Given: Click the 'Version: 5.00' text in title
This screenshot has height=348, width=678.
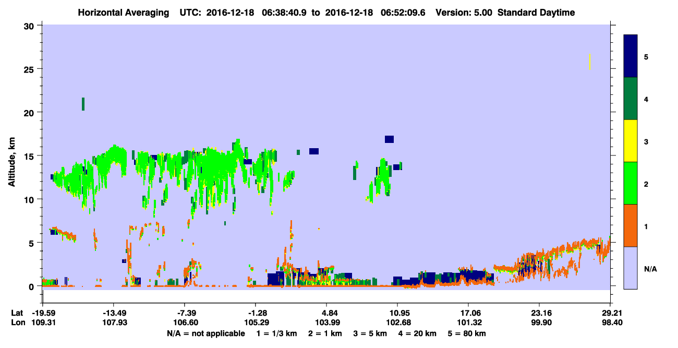Looking at the screenshot, I should (x=463, y=13).
